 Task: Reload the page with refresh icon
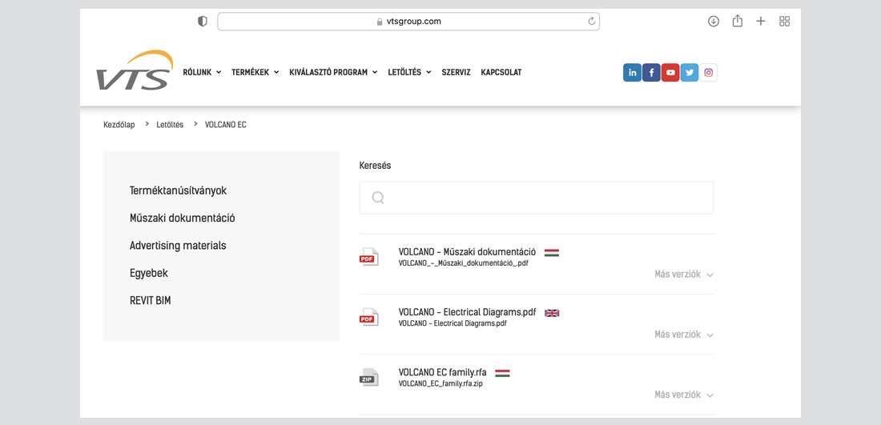coord(591,22)
